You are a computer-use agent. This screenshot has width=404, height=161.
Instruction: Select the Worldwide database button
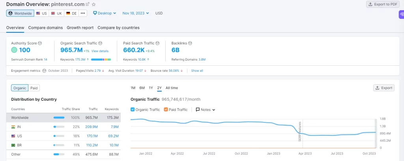20,13
